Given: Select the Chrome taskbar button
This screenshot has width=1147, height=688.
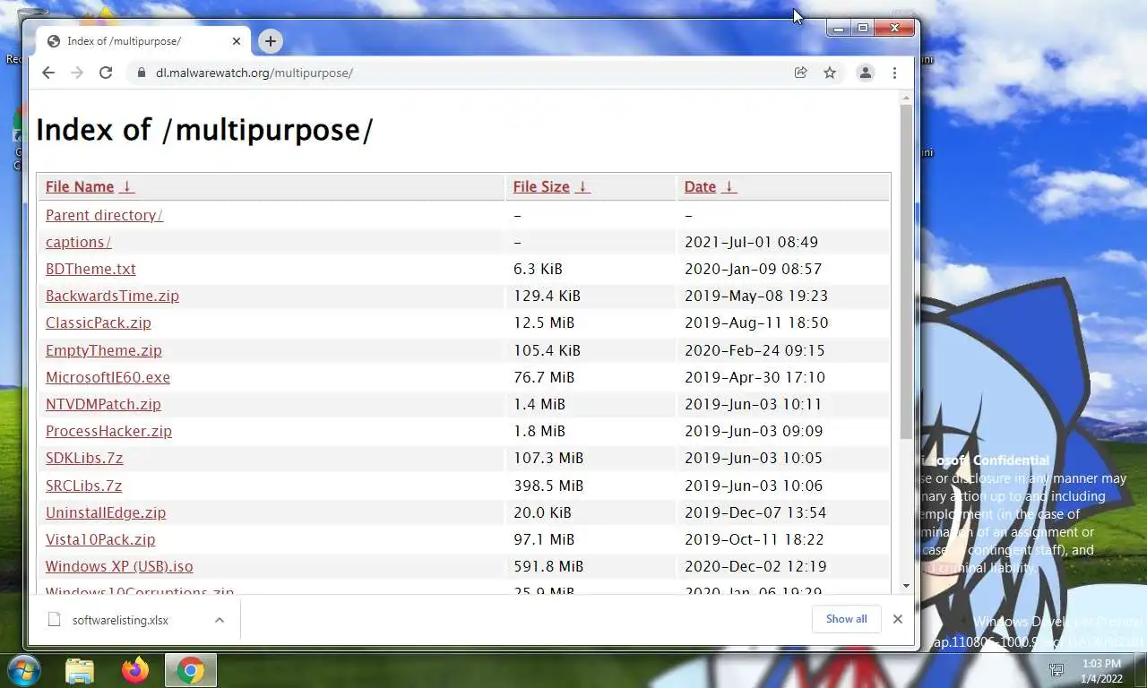Looking at the screenshot, I should coord(191,670).
